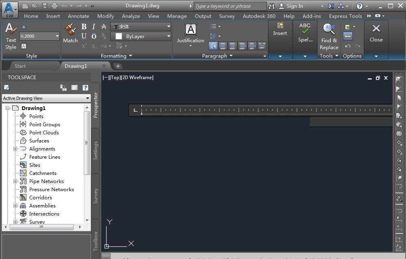This screenshot has width=406, height=259.
Task: Click the Sign In button
Action: pos(291,6)
